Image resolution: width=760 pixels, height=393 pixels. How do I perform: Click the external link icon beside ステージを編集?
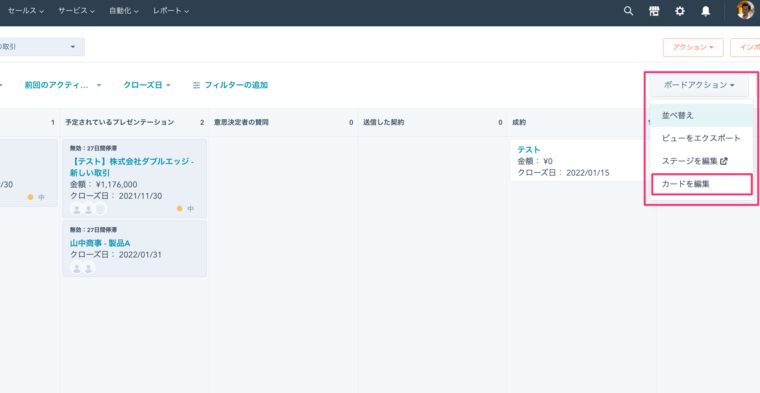(x=724, y=161)
